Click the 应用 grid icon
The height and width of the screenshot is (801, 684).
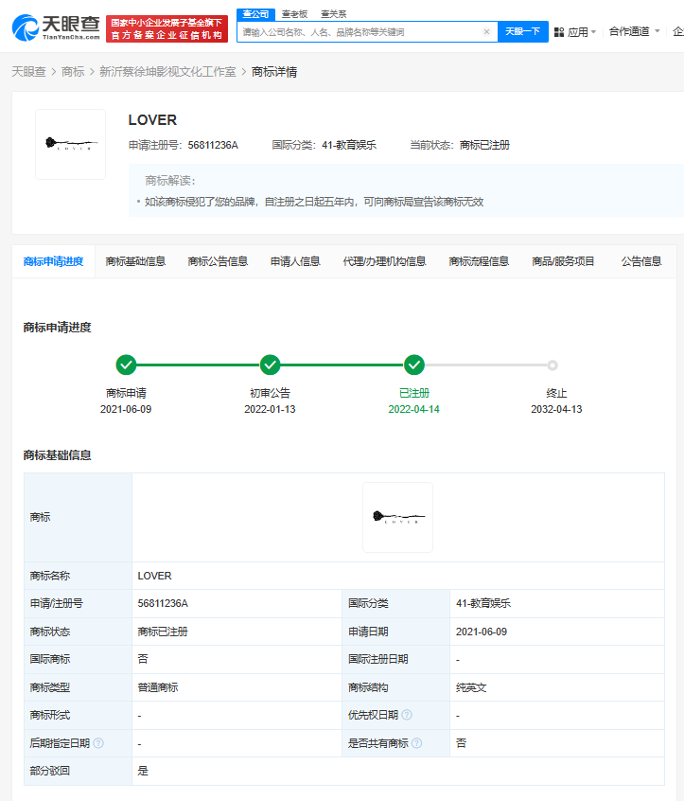point(558,32)
